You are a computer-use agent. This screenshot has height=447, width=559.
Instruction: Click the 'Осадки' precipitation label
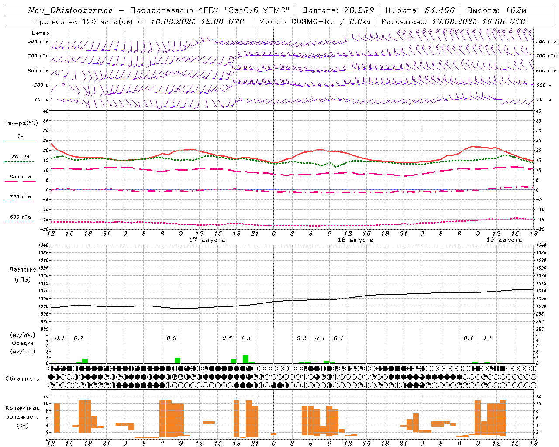point(23,343)
